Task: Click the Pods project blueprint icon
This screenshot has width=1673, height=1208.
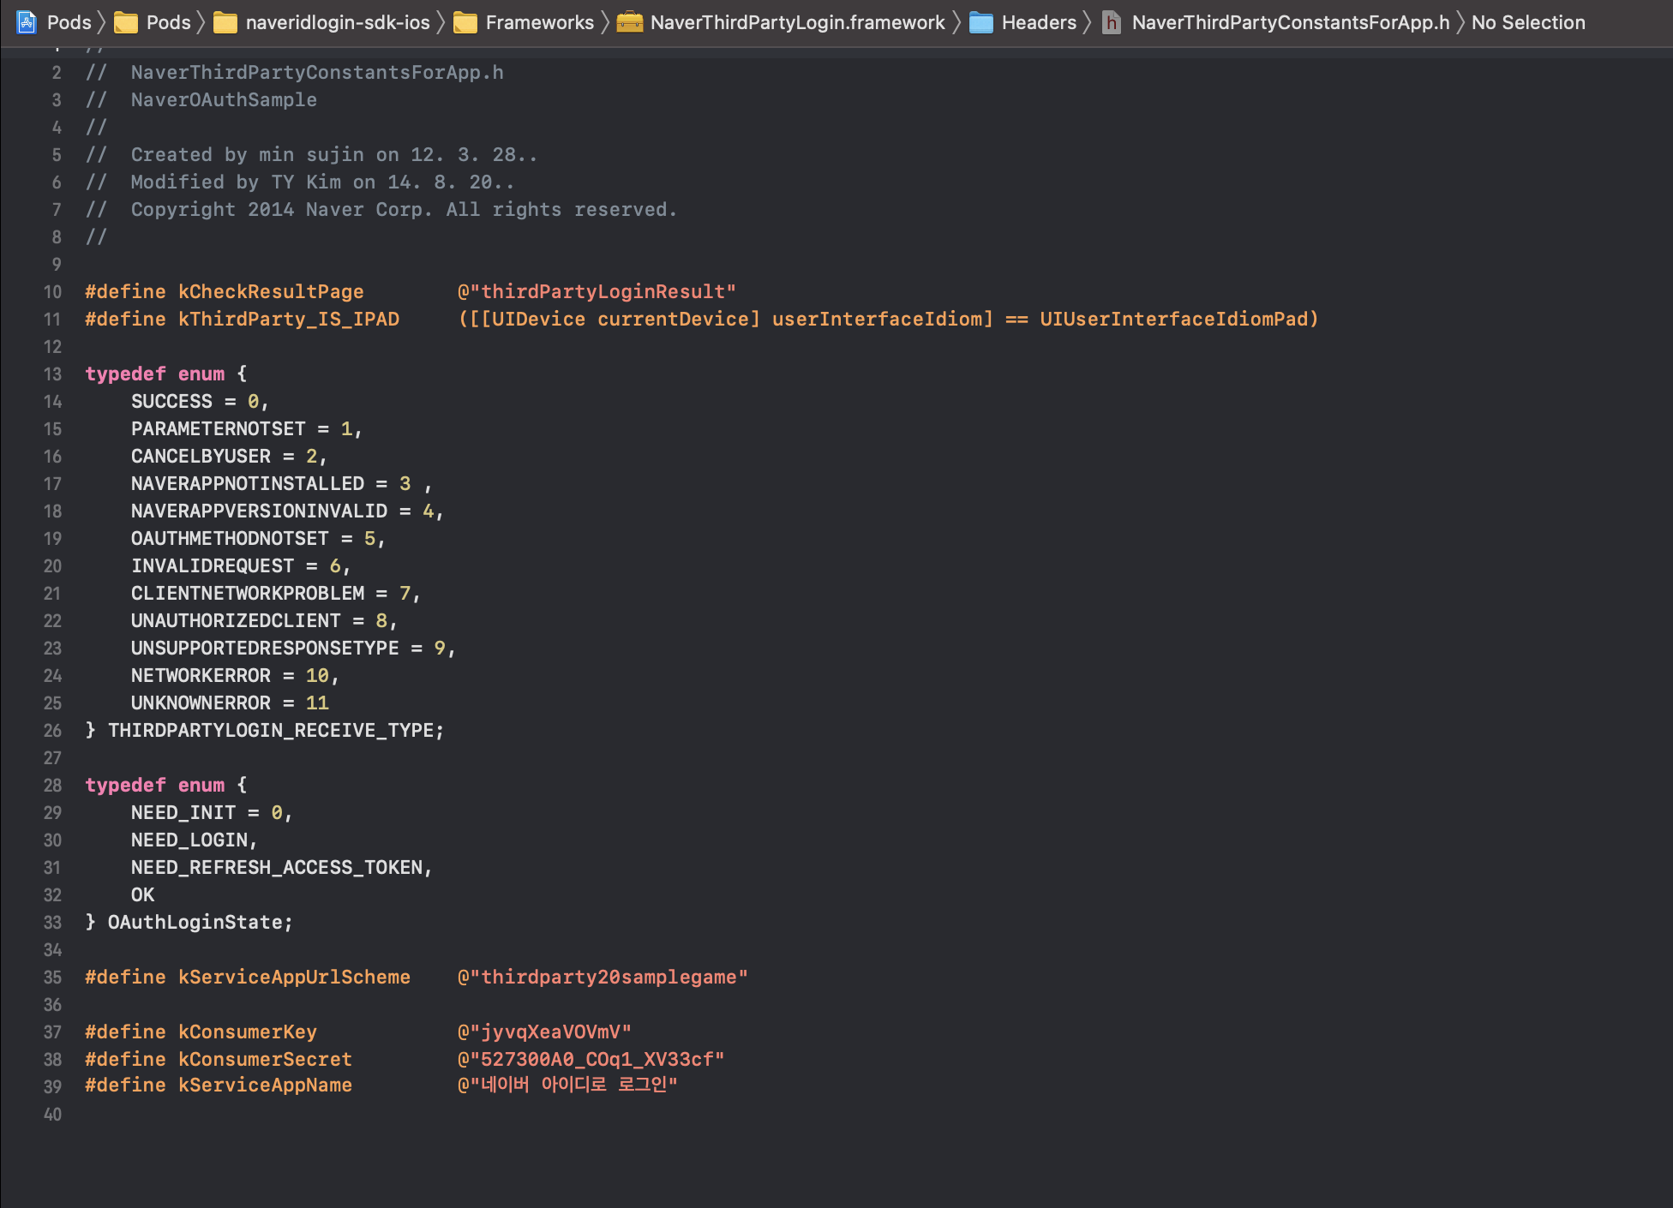Action: coord(27,22)
